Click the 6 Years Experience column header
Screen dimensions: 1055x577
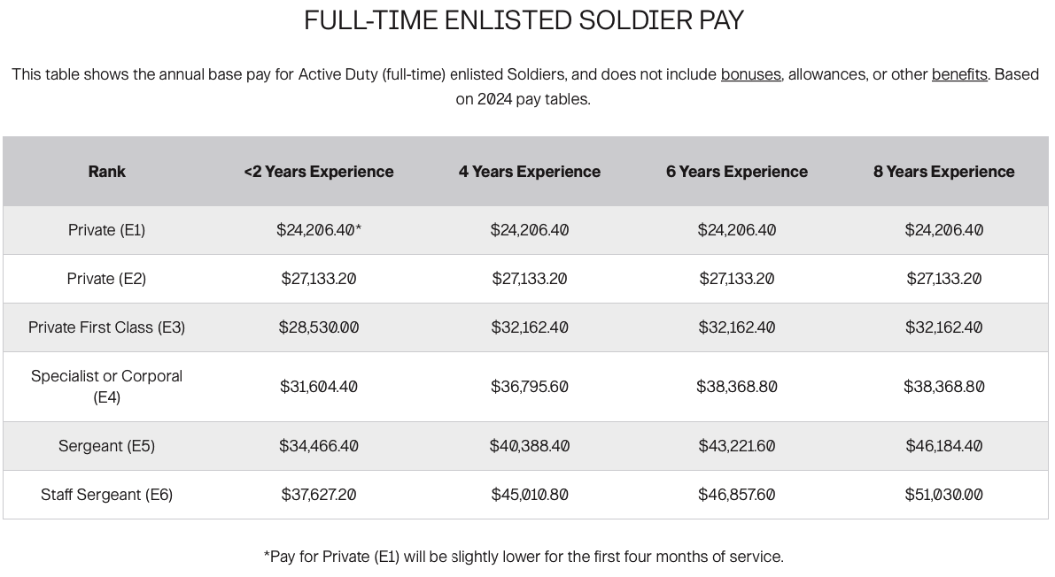(737, 172)
